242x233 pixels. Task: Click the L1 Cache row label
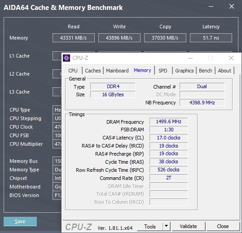point(19,56)
